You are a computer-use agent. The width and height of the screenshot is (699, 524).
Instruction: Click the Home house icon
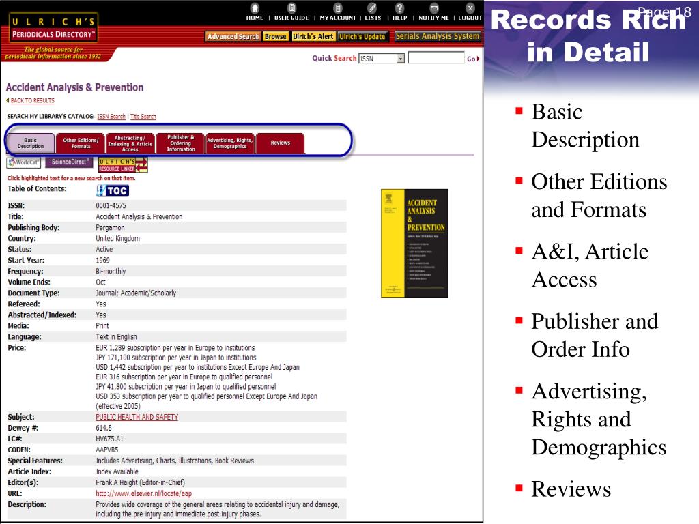pyautogui.click(x=255, y=8)
